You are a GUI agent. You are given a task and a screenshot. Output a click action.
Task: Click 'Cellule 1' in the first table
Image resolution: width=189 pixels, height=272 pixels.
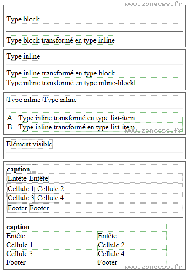[x=21, y=189]
